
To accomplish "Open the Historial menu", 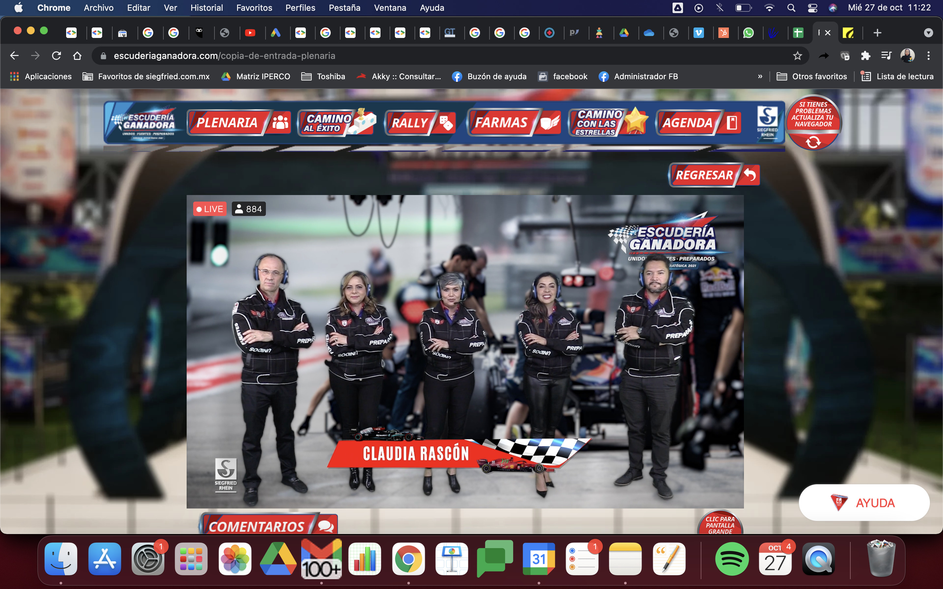I will click(x=207, y=8).
